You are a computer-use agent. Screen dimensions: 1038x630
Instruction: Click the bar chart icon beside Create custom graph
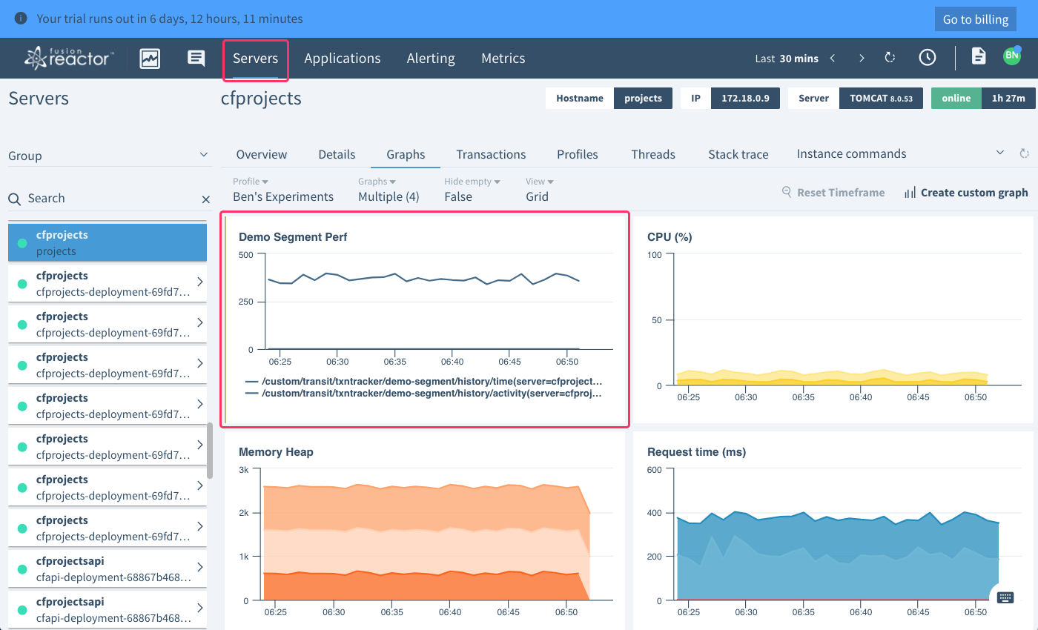[x=910, y=193]
